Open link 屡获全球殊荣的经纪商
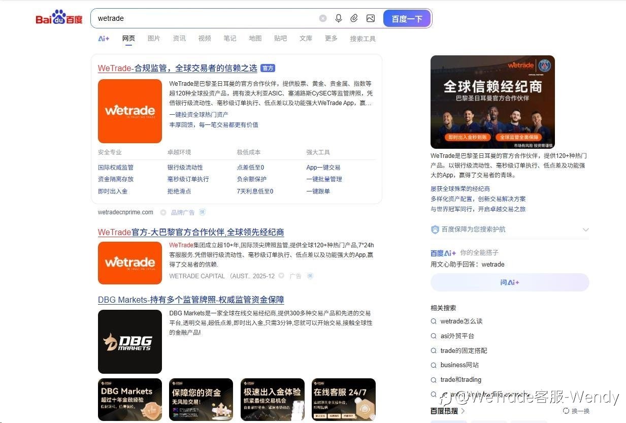 tap(460, 189)
